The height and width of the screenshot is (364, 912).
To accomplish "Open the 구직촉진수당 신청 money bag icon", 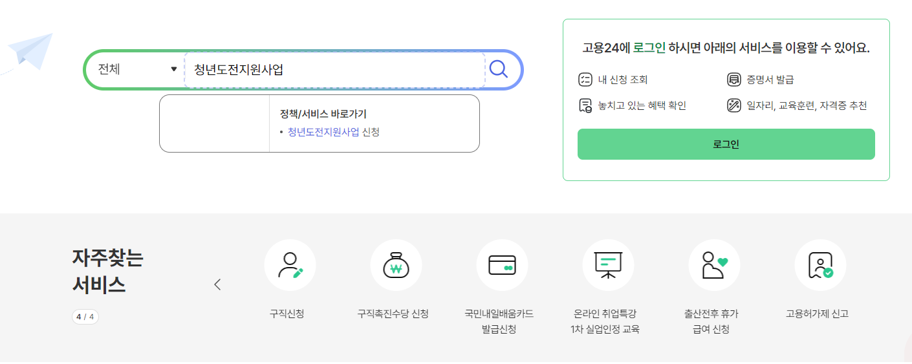I will pyautogui.click(x=396, y=265).
